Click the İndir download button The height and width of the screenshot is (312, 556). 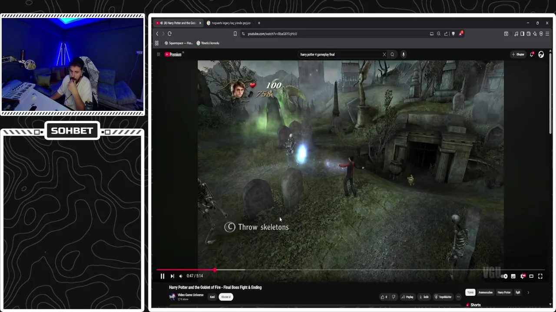tap(424, 297)
